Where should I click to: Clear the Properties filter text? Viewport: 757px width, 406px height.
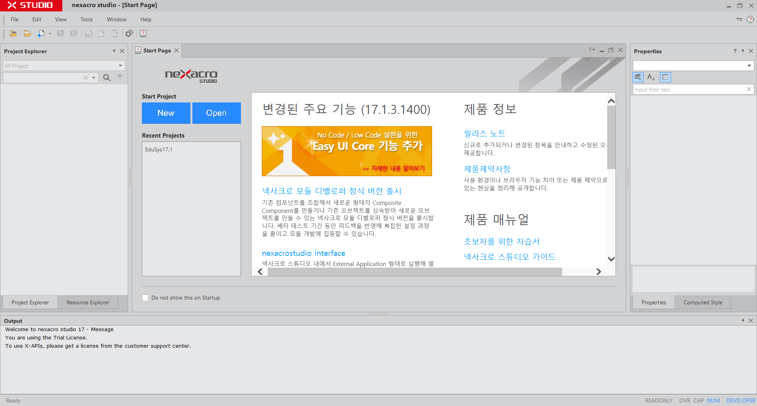749,89
